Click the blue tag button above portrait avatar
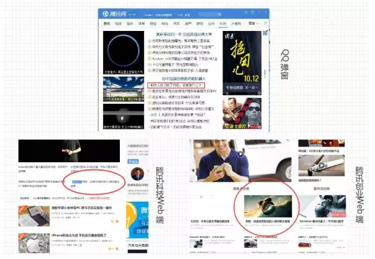This screenshot has width=375, height=259. [133, 162]
